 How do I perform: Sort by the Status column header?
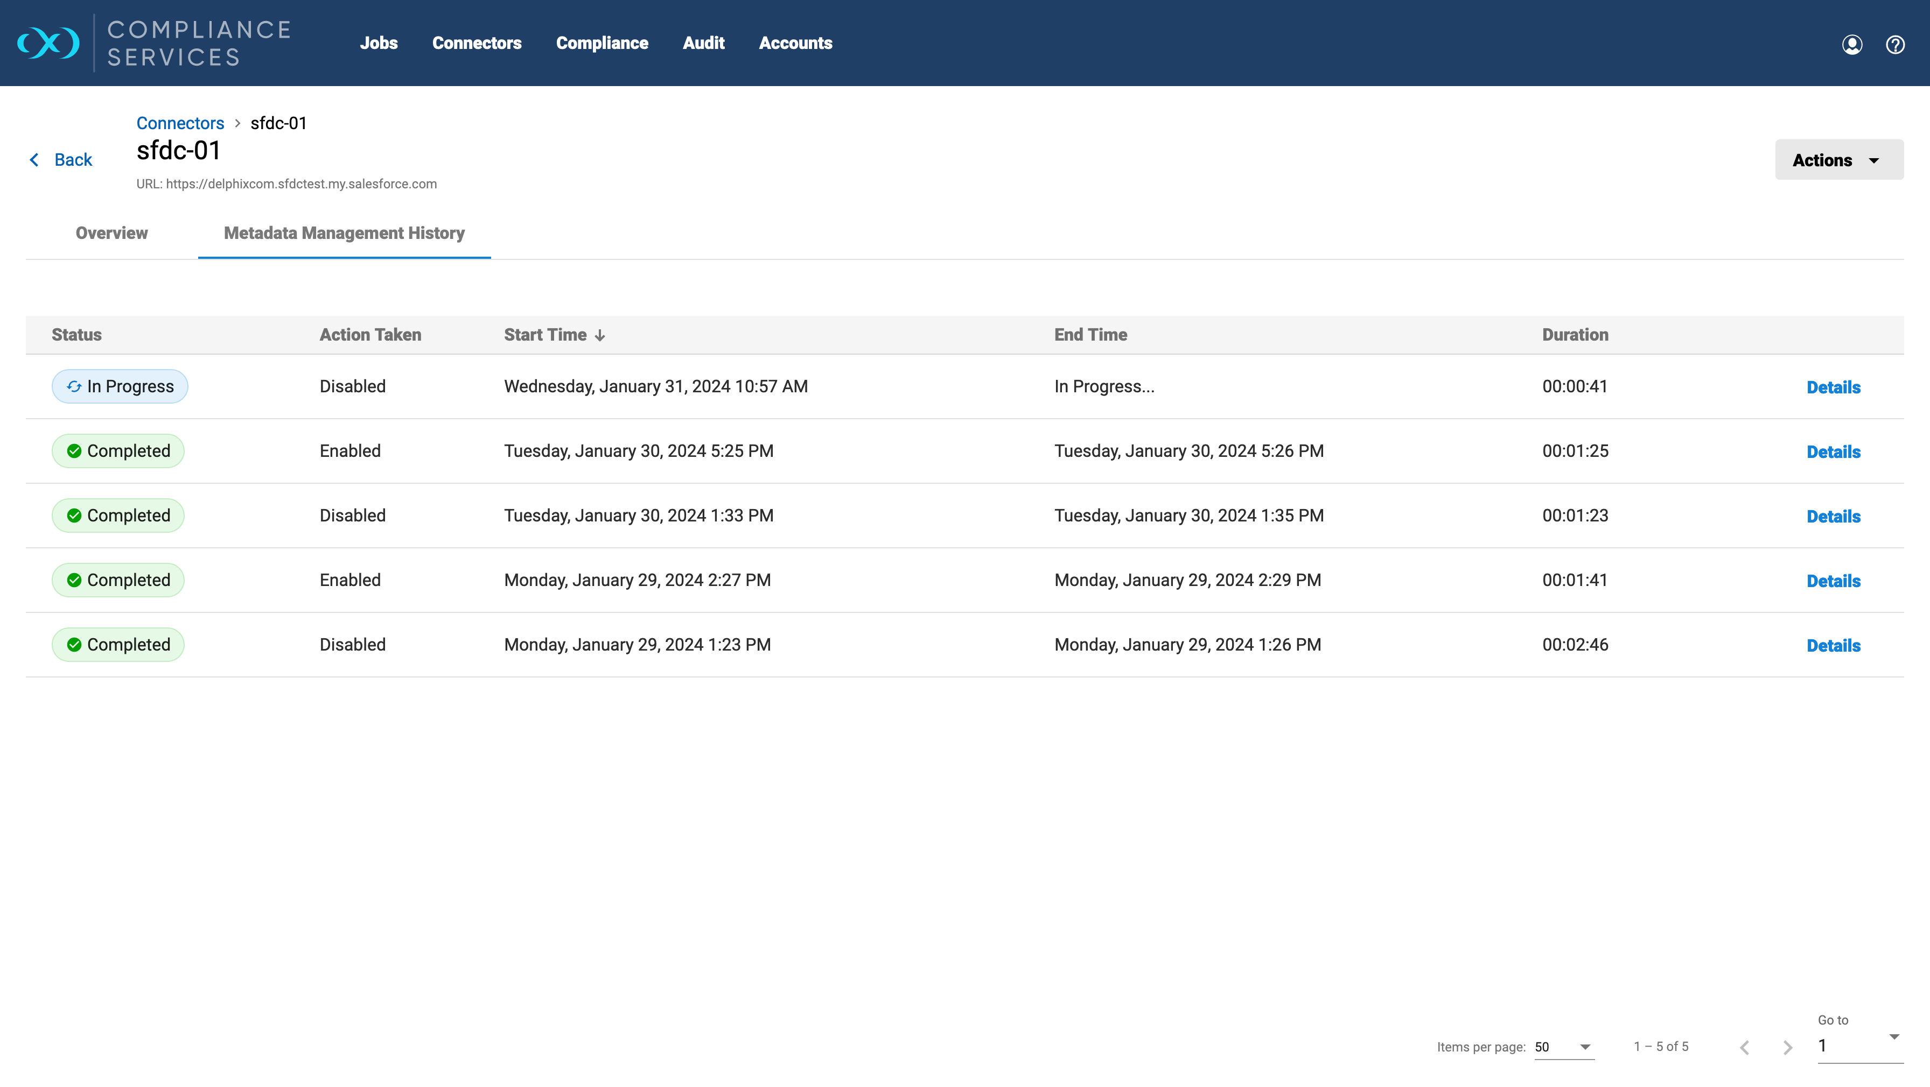coord(76,335)
